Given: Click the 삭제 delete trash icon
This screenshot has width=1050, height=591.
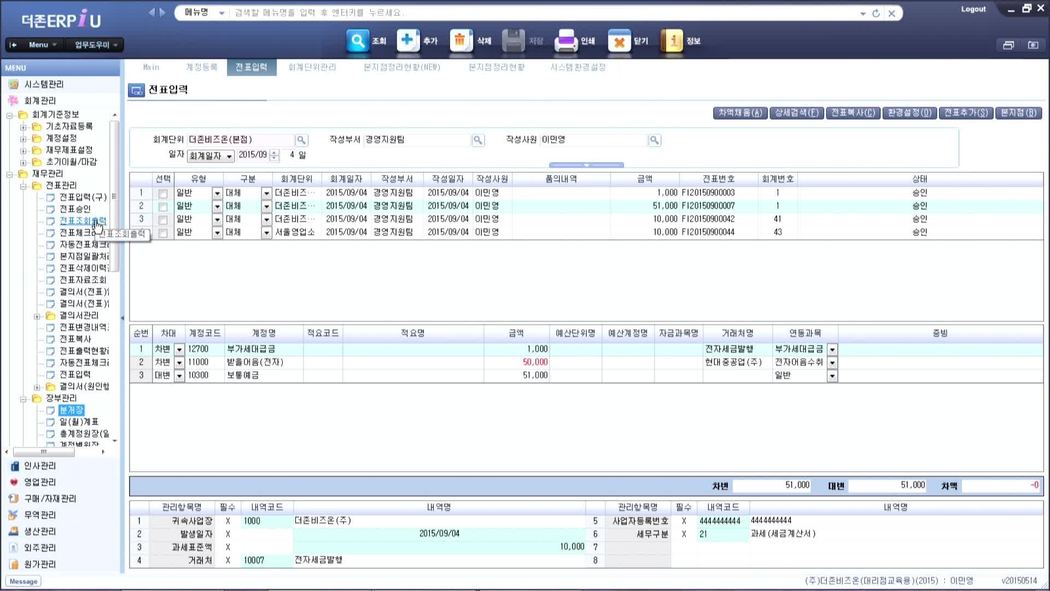Looking at the screenshot, I should coord(460,40).
